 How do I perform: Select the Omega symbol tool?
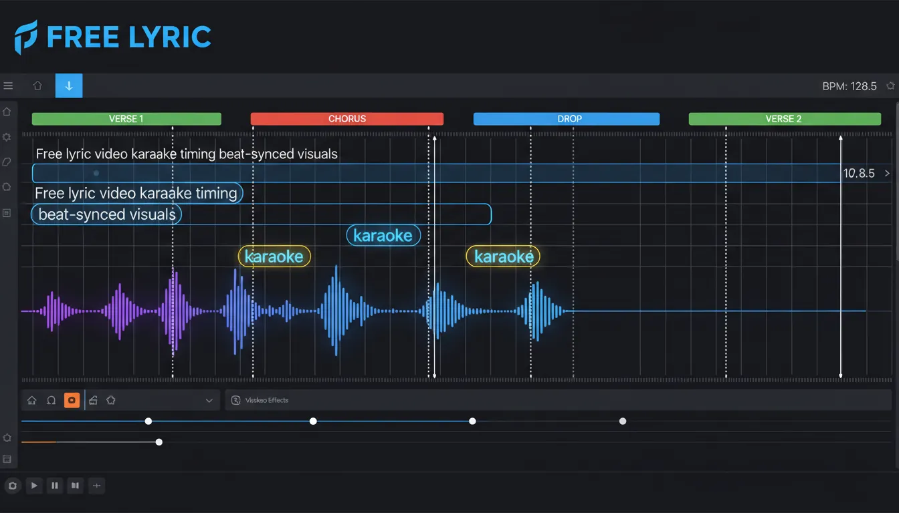(52, 400)
